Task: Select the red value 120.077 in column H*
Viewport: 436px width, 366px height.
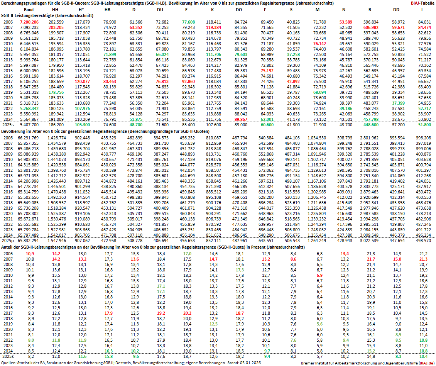Action: (82, 81)
